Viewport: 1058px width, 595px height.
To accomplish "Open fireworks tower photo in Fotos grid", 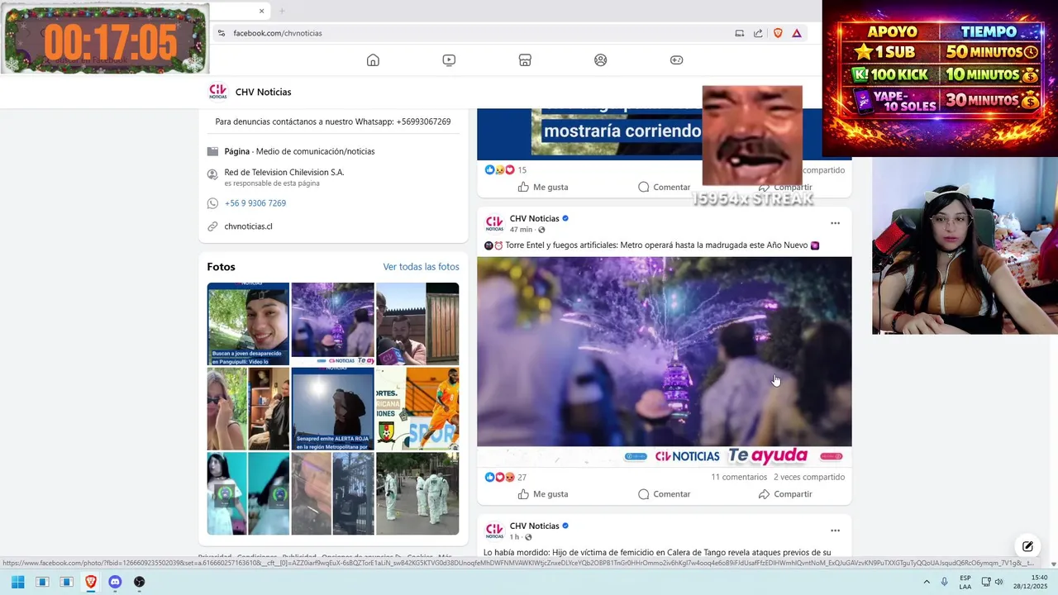I will tap(332, 324).
